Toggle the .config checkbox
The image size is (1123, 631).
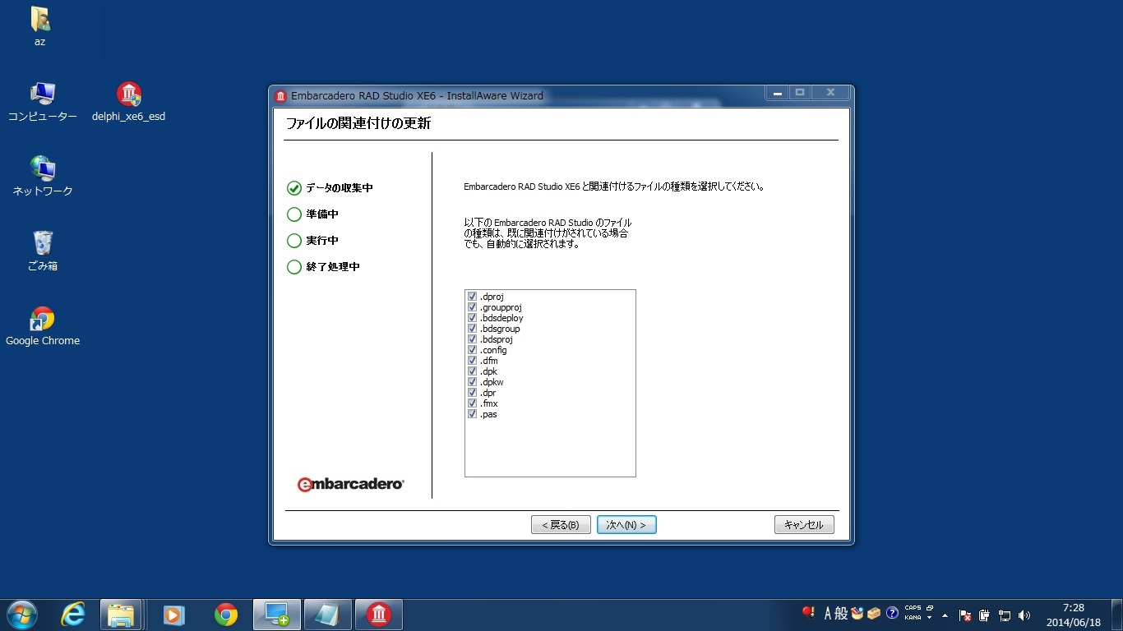473,350
